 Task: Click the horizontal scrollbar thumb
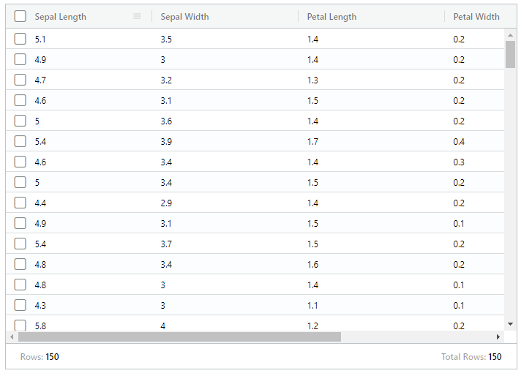point(179,337)
